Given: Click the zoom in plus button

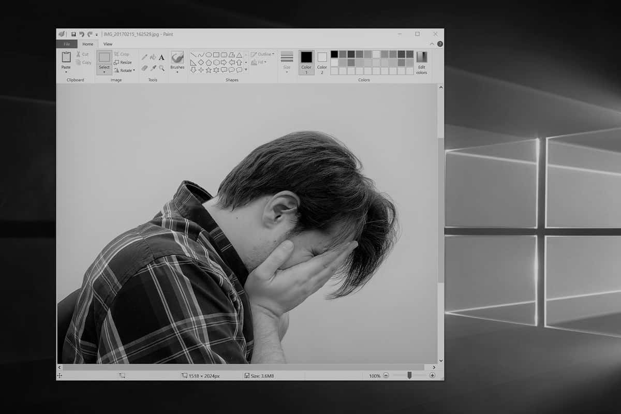Looking at the screenshot, I should (x=432, y=375).
